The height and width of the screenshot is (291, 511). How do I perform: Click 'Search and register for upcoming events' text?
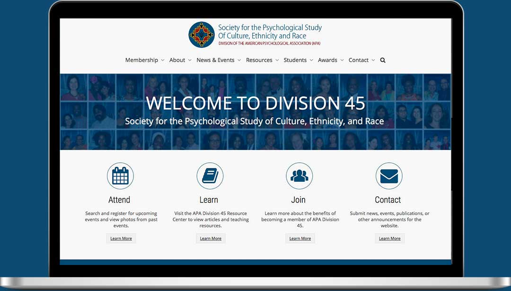(x=121, y=219)
